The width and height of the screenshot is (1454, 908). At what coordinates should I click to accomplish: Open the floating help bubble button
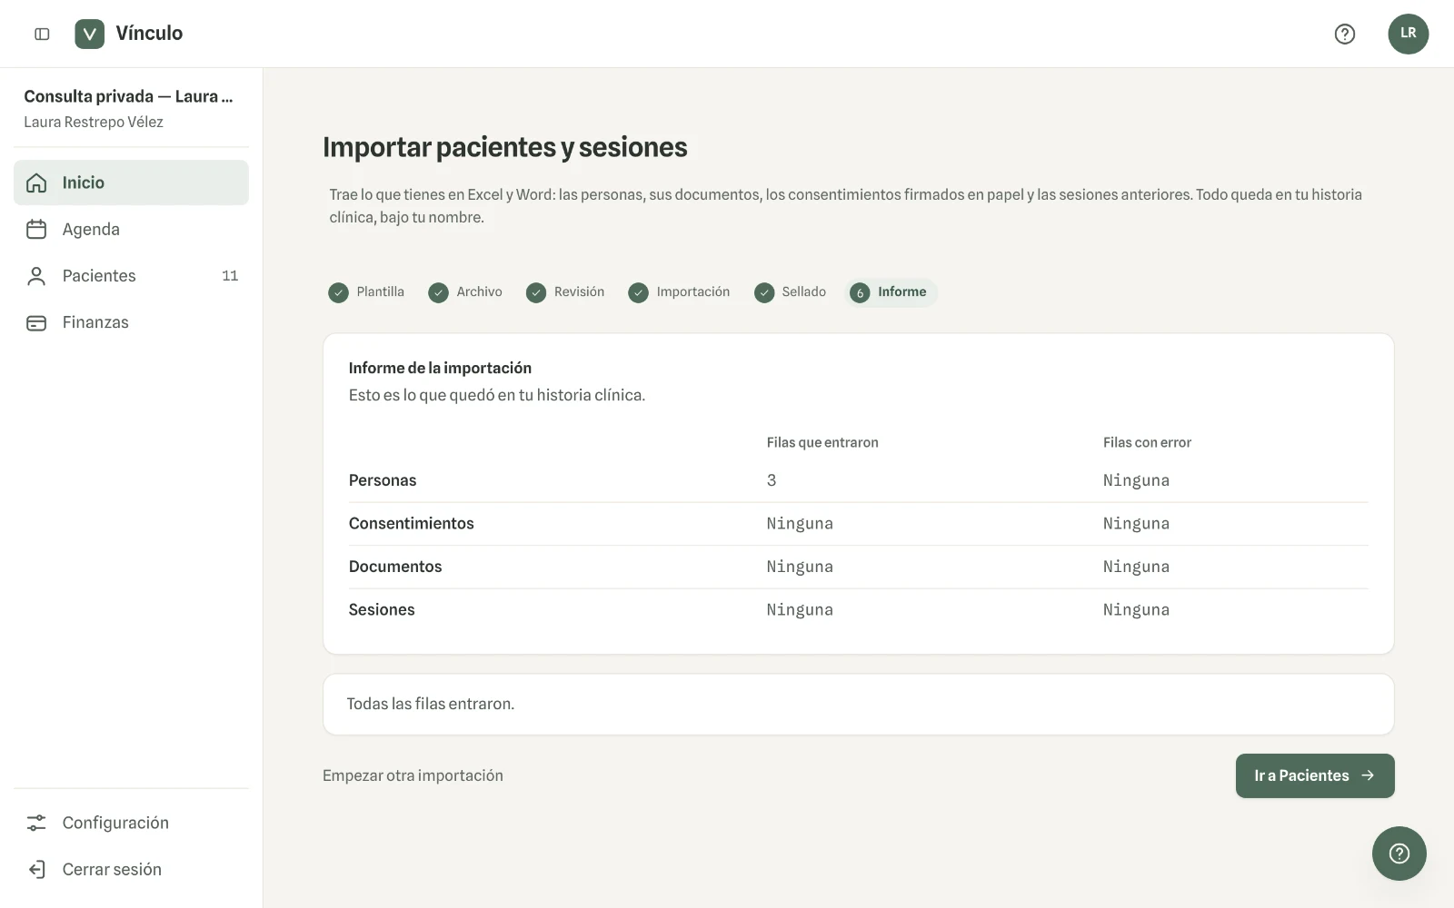tap(1399, 853)
